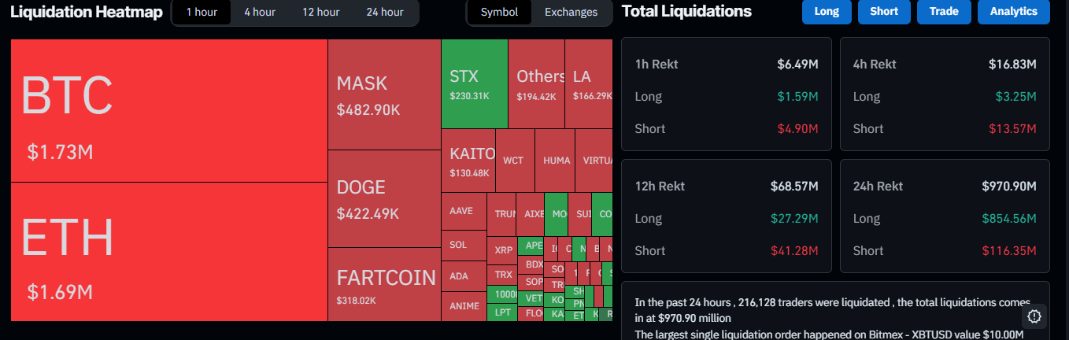Click the FARTCOIN heatmap tile
1069x340 pixels.
point(383,284)
